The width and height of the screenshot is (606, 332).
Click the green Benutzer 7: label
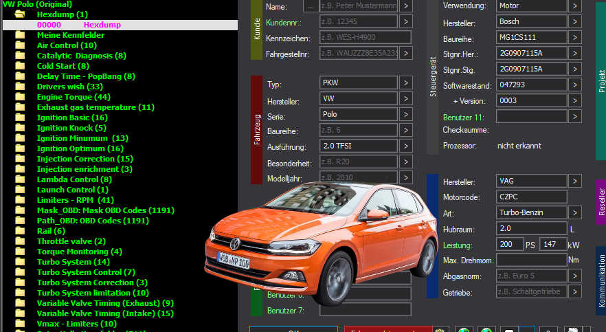point(286,311)
